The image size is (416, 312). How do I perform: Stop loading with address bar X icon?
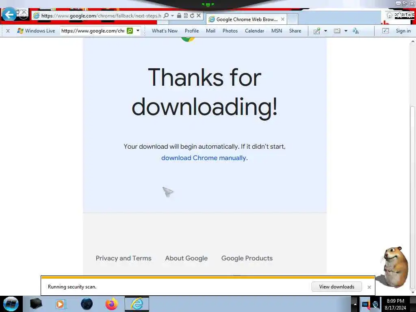[x=198, y=16]
